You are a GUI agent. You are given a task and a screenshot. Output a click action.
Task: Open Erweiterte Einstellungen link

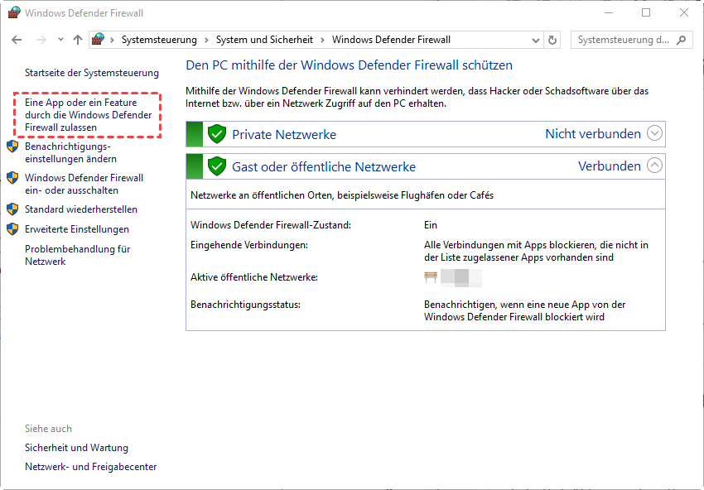(x=77, y=229)
